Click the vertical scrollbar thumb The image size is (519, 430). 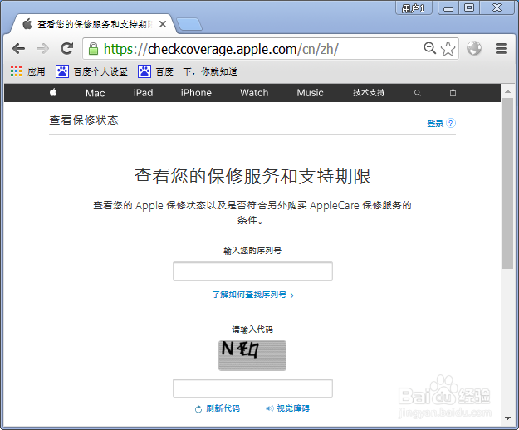tap(507, 183)
